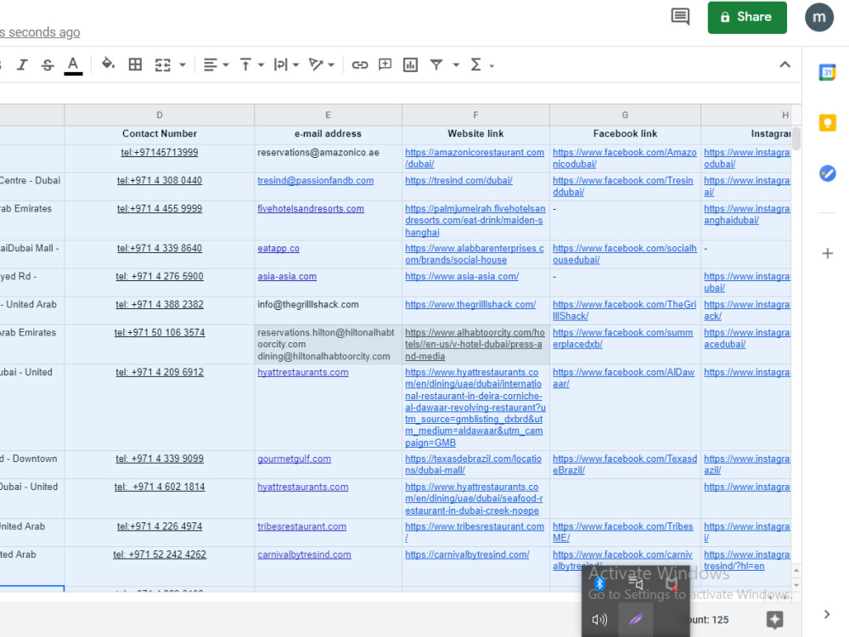849x637 pixels.
Task: Open text rotation dropdown
Action: [322, 65]
